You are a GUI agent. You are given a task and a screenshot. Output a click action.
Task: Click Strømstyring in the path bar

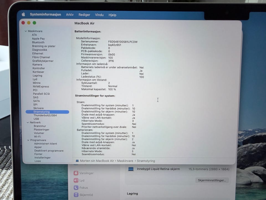146,161
